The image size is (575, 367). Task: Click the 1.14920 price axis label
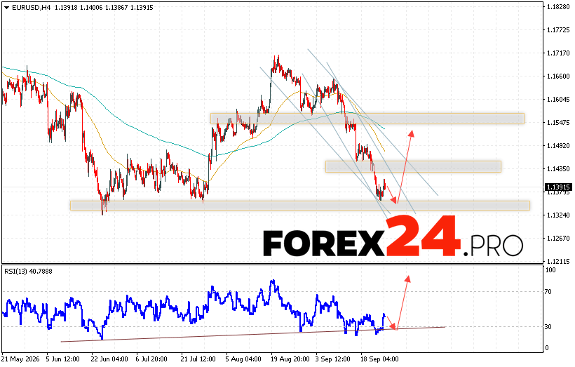coord(558,146)
